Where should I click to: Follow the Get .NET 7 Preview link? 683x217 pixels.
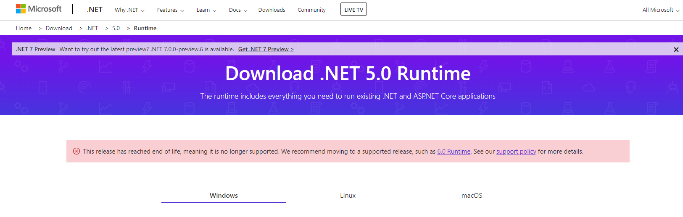[266, 49]
